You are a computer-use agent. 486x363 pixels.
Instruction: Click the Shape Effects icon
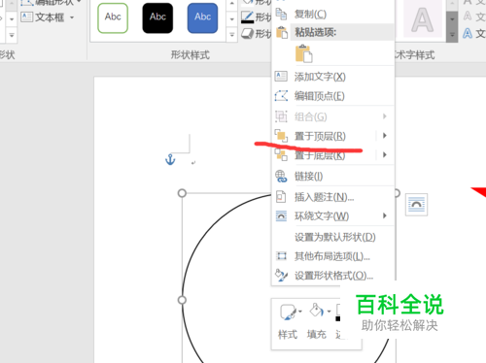[248, 34]
